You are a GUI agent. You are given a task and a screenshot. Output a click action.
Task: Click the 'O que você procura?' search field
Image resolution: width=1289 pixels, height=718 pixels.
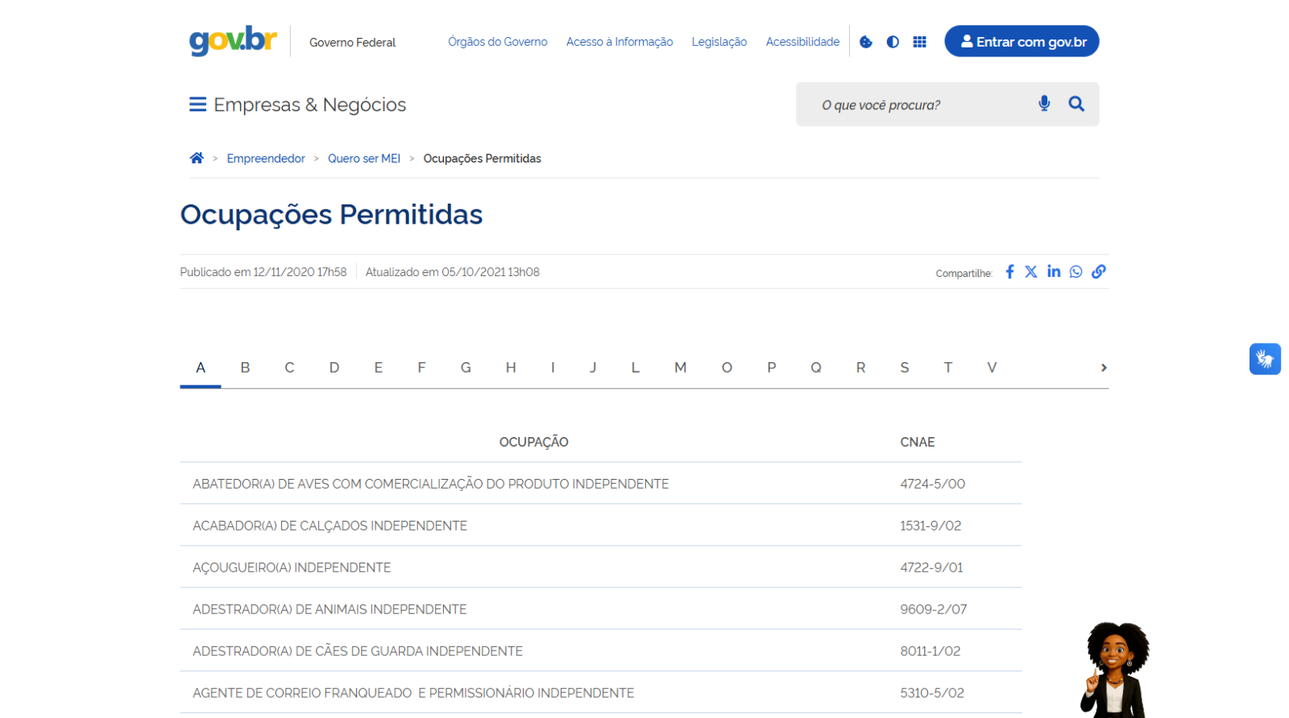918,105
